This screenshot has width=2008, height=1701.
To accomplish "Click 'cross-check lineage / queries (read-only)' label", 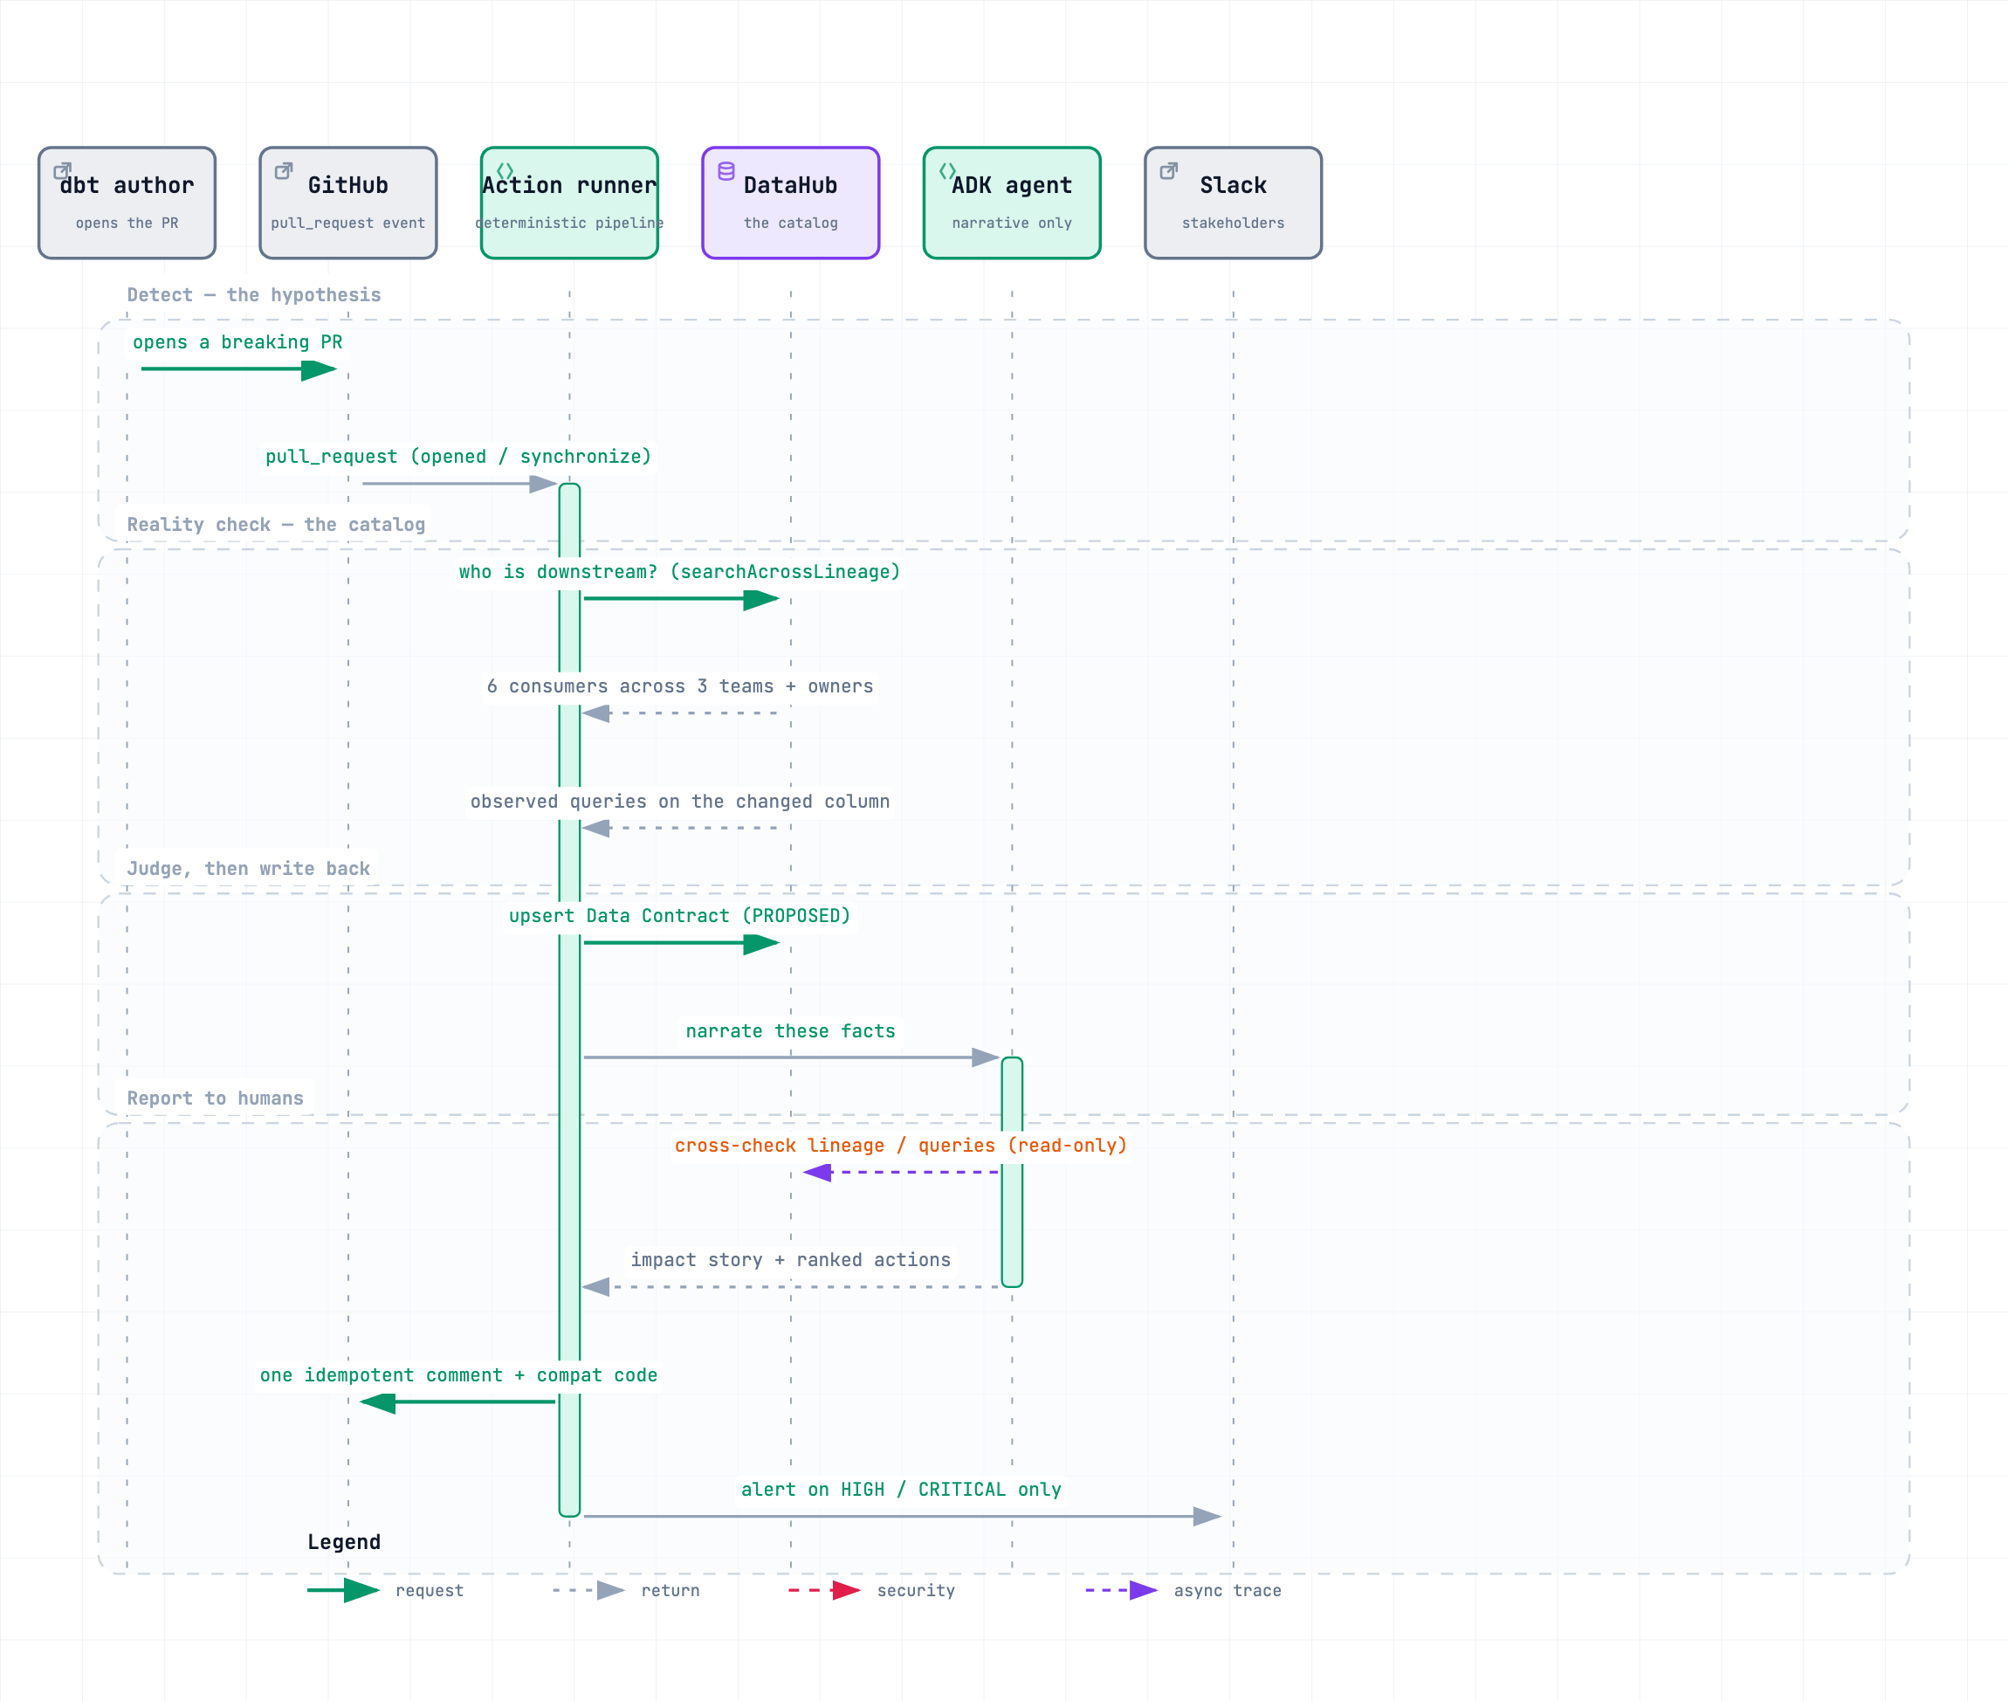I will pos(901,1146).
